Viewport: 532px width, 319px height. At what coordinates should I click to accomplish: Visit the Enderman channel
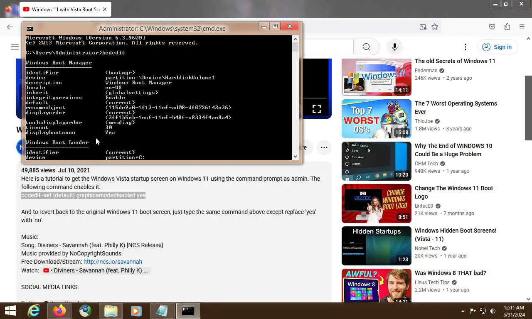(x=426, y=71)
